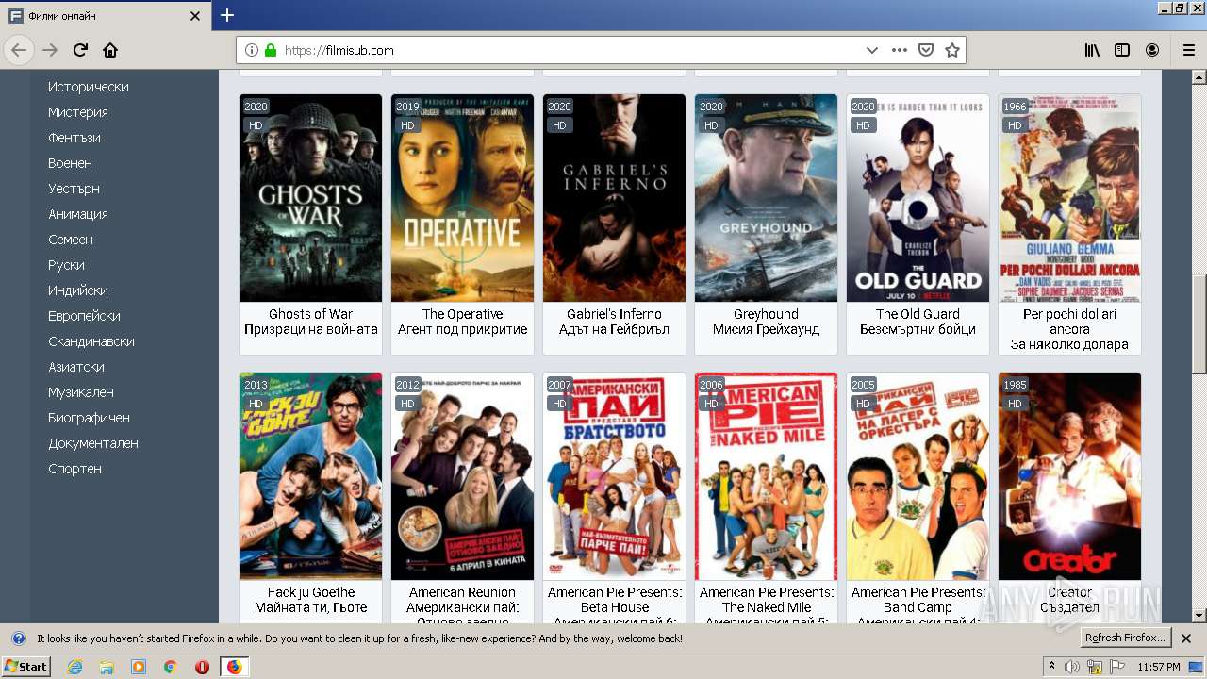Reload the current page
The image size is (1207, 679).
coord(80,50)
